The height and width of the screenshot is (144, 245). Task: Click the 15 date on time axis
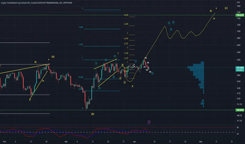[x=232, y=141]
